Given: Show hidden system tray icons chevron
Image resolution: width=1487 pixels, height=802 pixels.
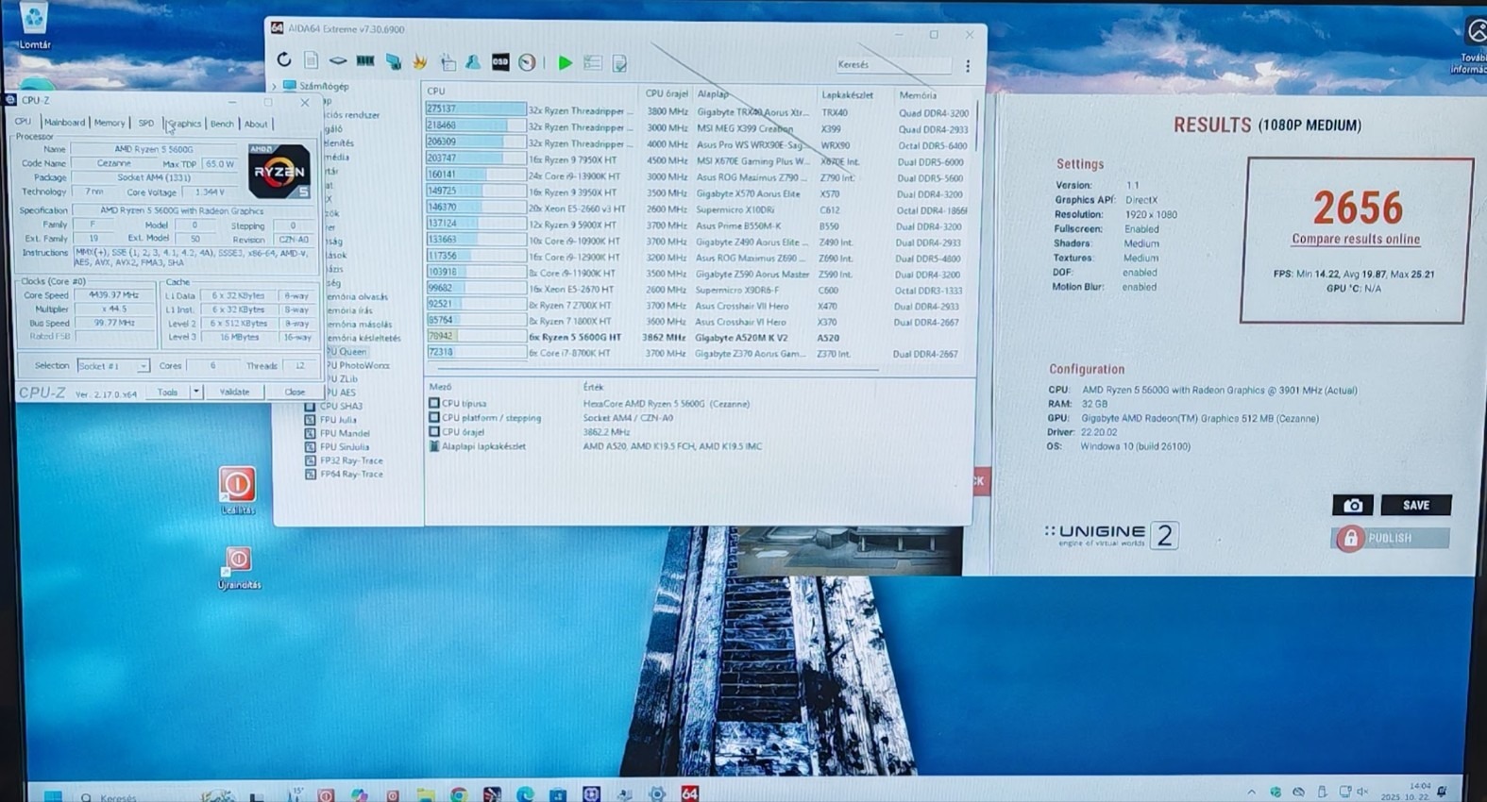Looking at the screenshot, I should pyautogui.click(x=1251, y=793).
